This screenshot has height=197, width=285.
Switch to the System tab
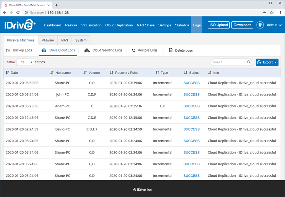coord(81,40)
